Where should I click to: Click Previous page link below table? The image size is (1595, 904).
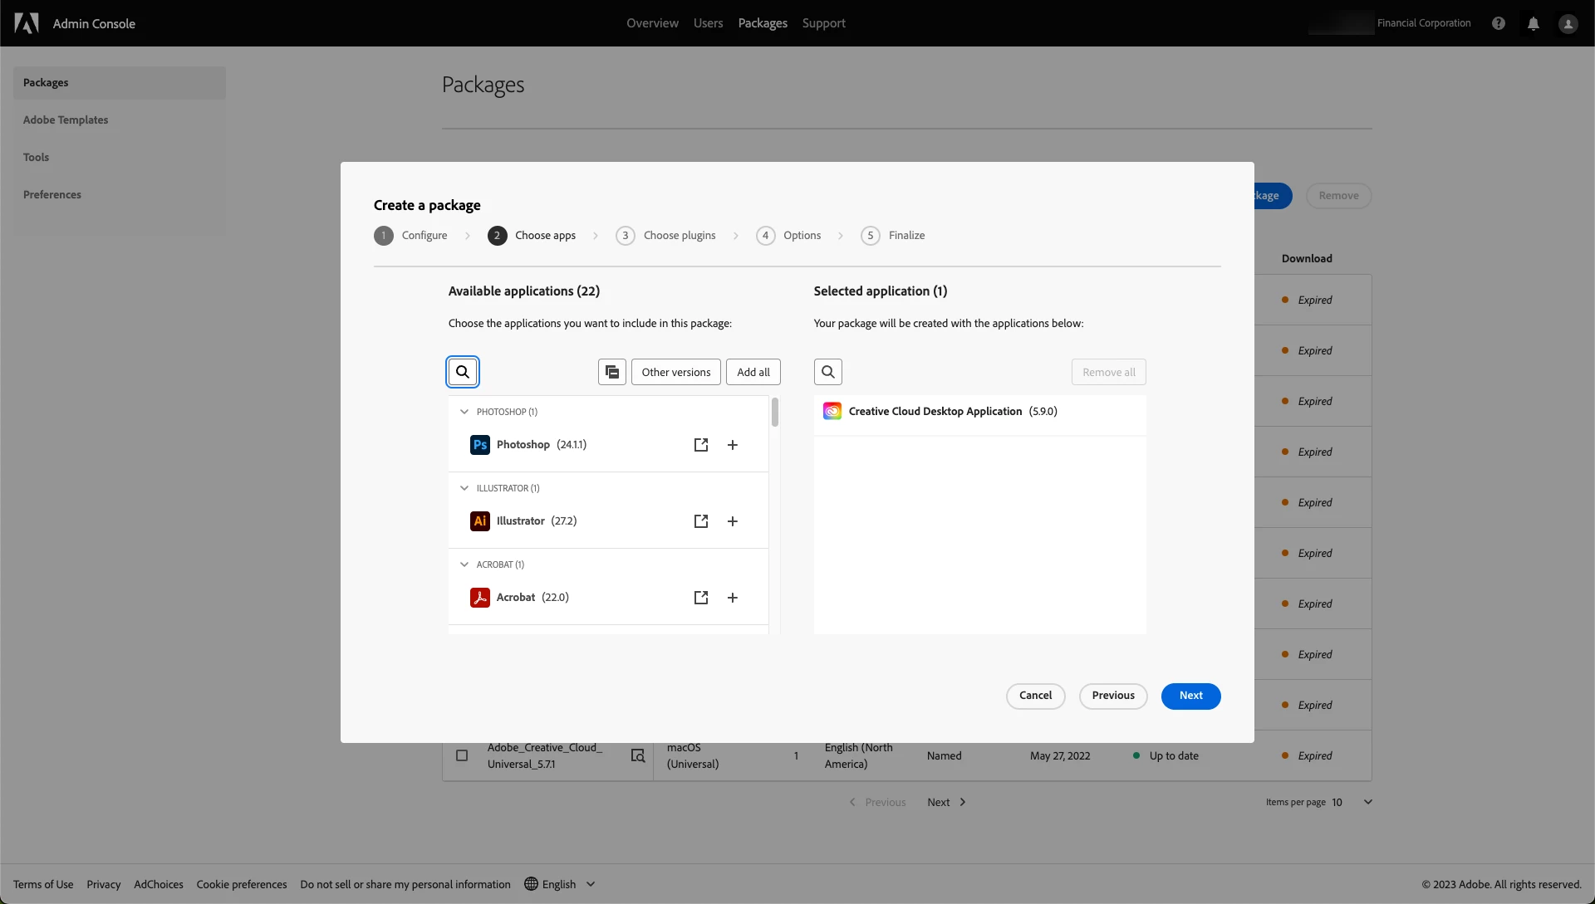coord(877,802)
